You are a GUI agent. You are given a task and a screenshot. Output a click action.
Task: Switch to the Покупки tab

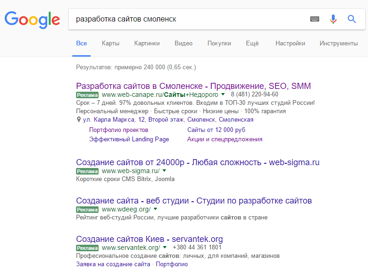point(219,44)
